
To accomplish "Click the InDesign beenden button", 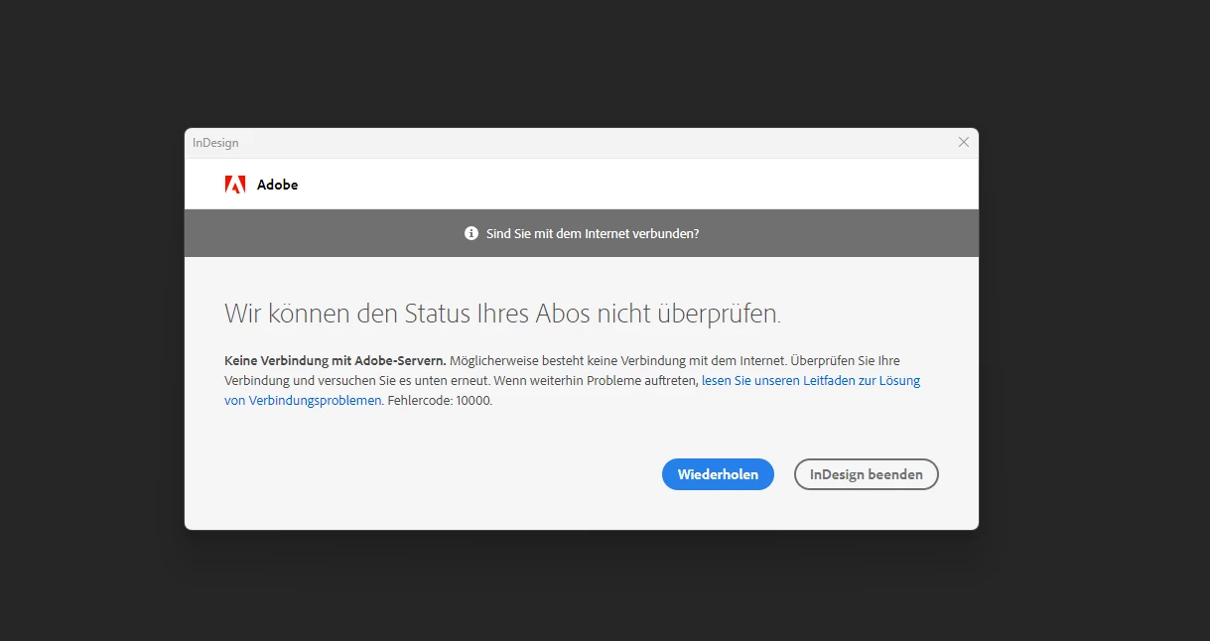I will pyautogui.click(x=867, y=474).
